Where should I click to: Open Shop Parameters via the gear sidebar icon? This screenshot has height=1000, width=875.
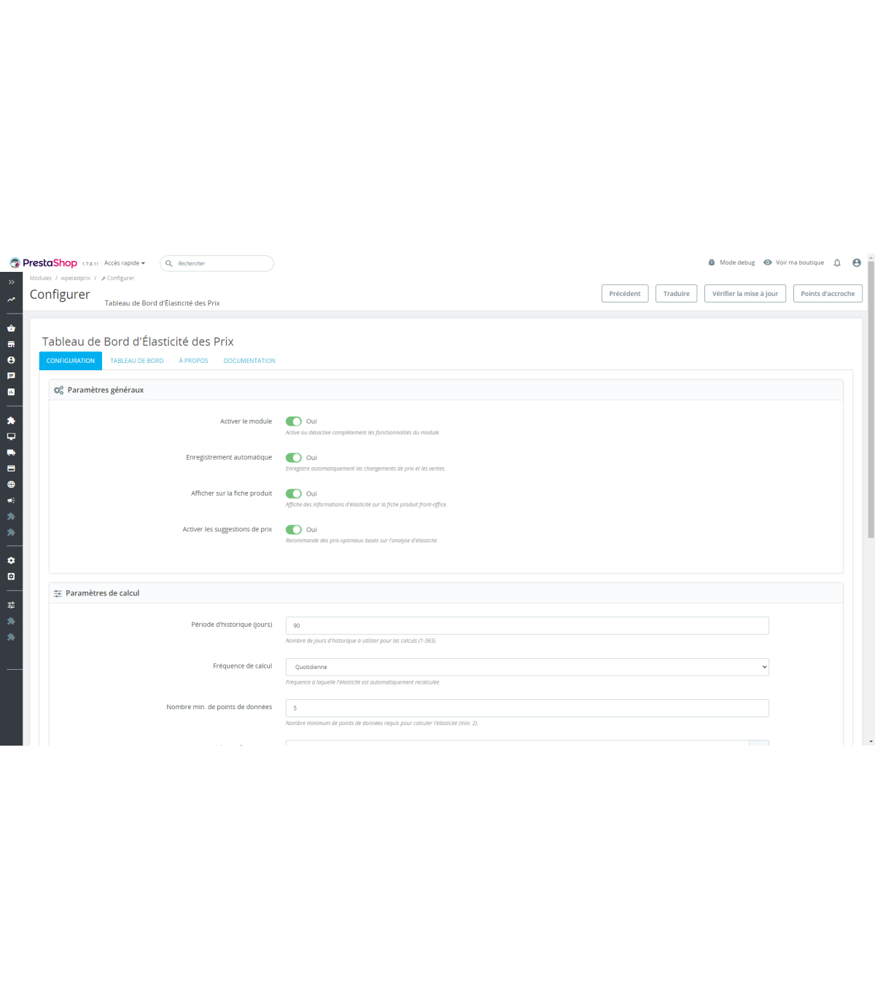point(11,560)
